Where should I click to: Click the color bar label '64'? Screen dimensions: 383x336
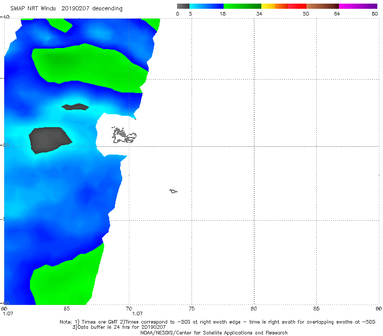(x=337, y=14)
